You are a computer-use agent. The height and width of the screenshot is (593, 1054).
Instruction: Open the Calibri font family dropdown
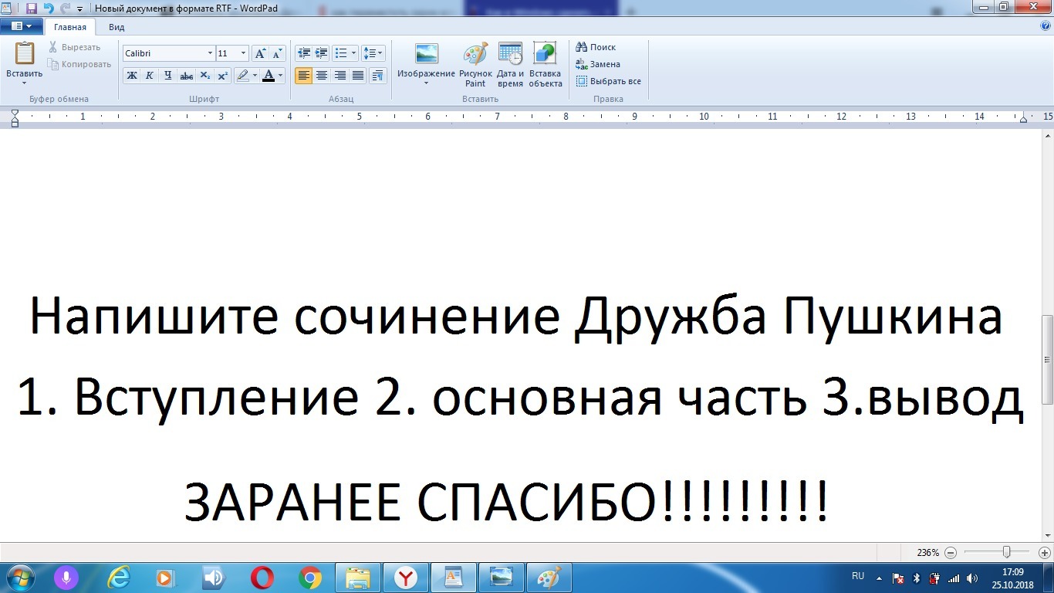(x=211, y=53)
